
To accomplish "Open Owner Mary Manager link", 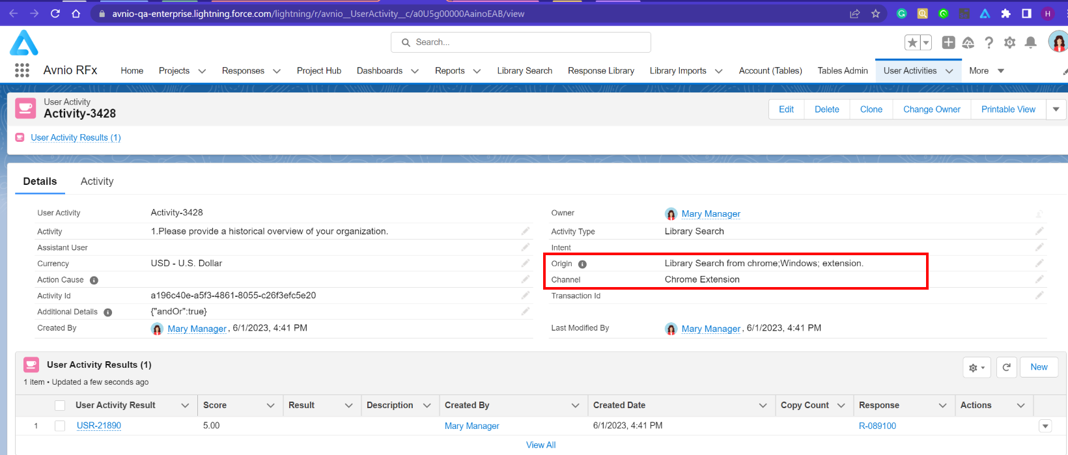I will (x=711, y=214).
